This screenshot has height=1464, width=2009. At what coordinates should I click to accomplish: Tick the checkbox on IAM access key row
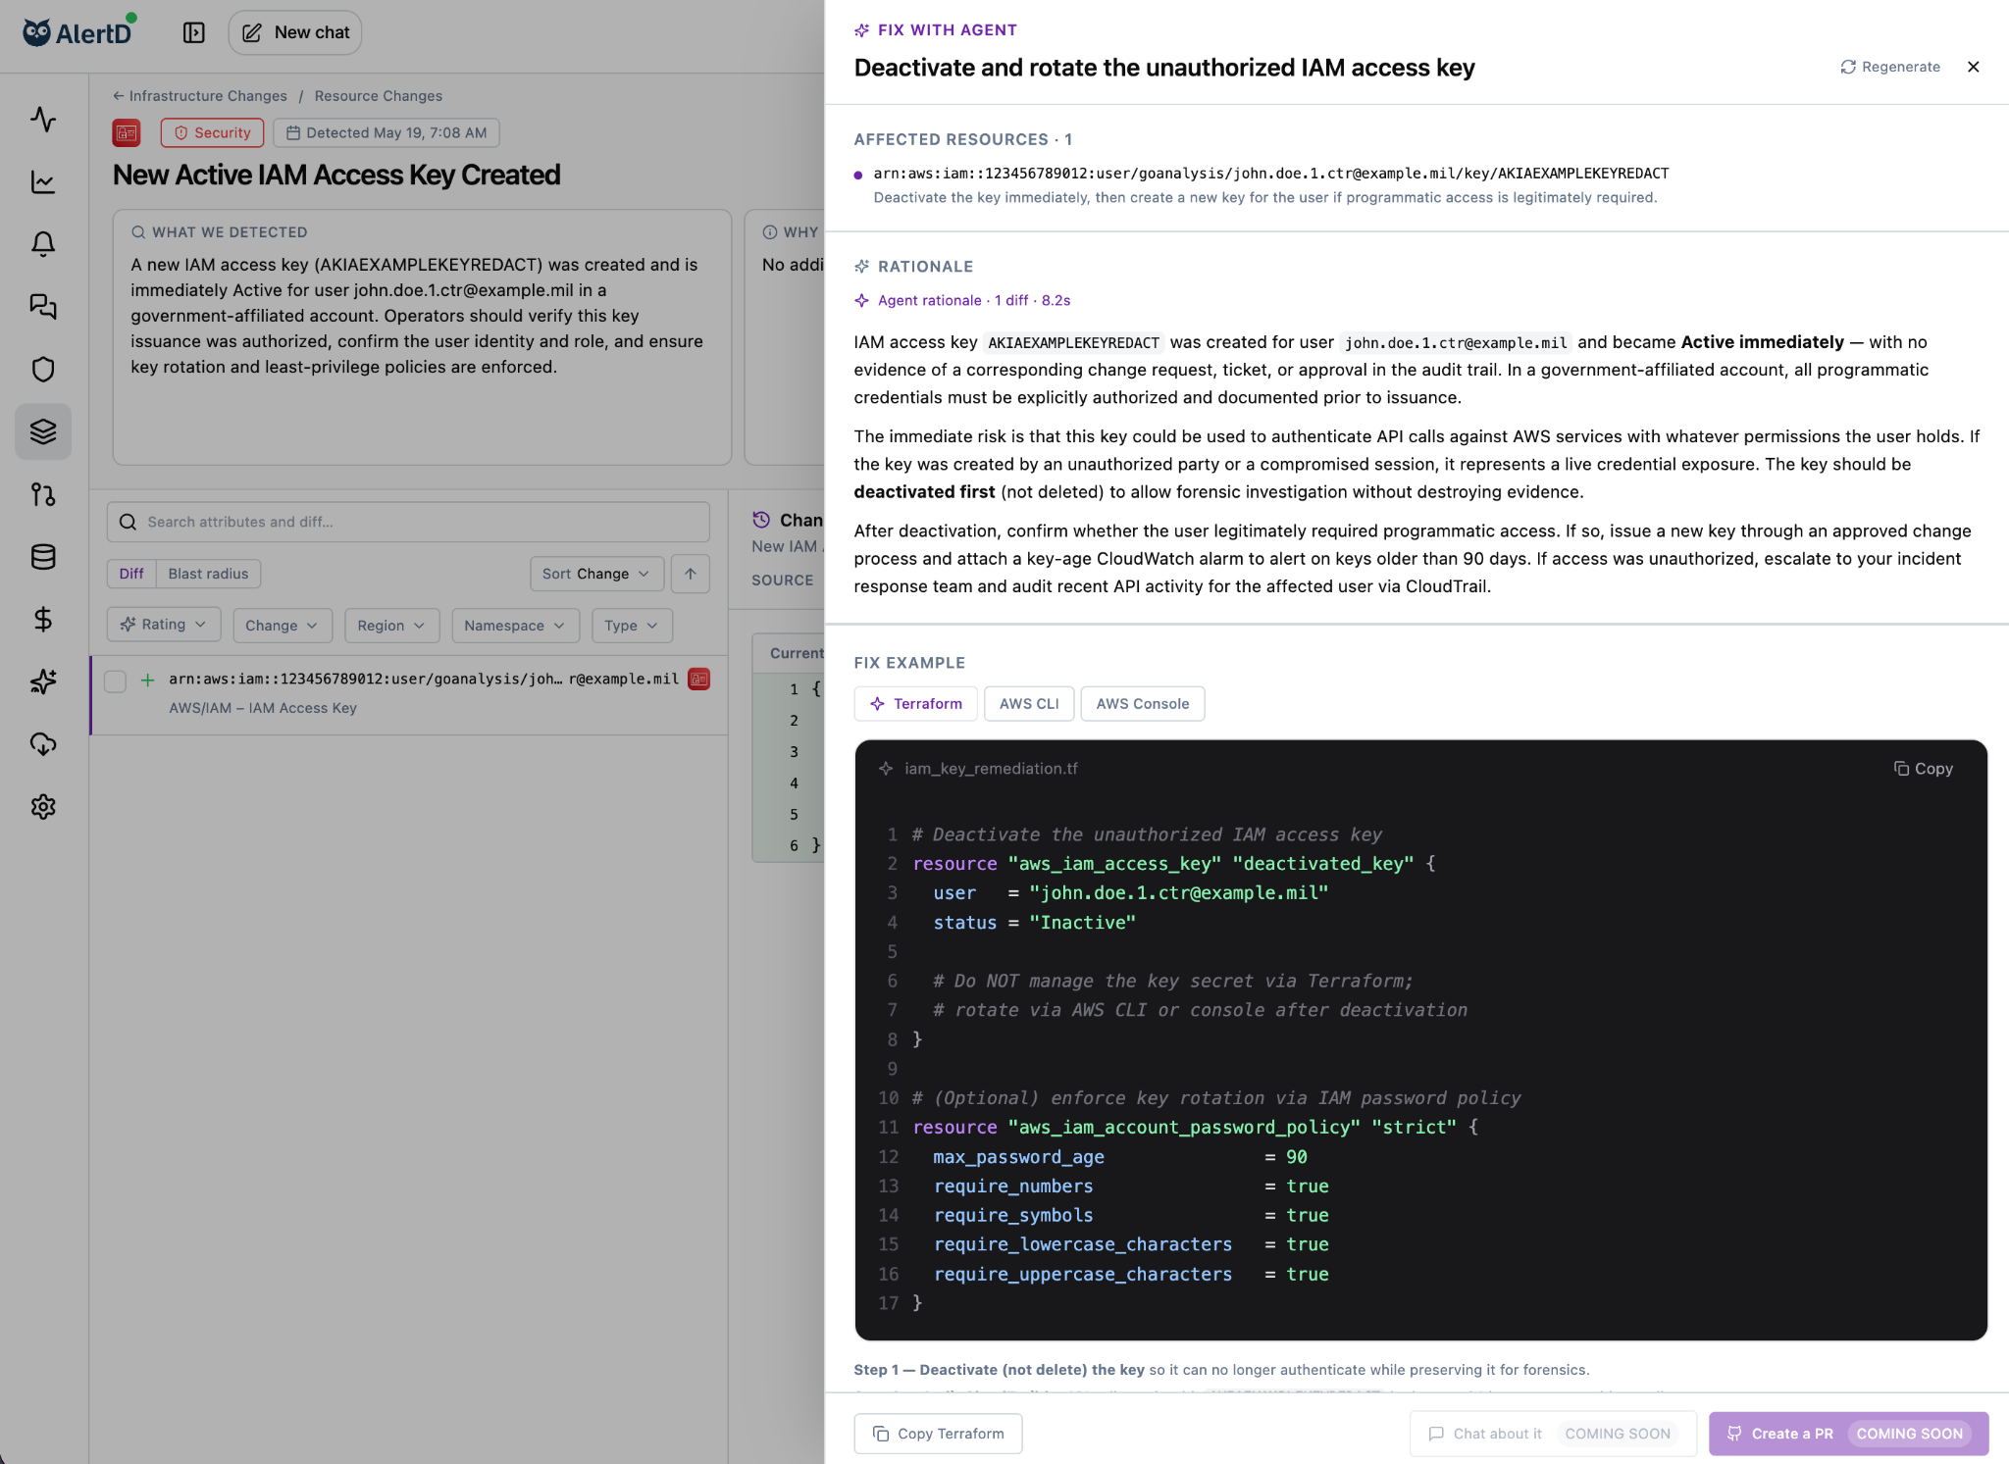[116, 681]
